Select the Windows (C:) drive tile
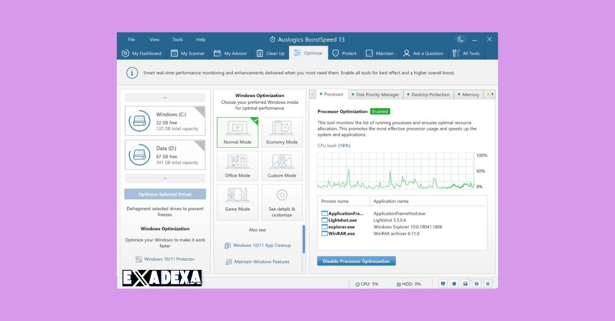 165,121
